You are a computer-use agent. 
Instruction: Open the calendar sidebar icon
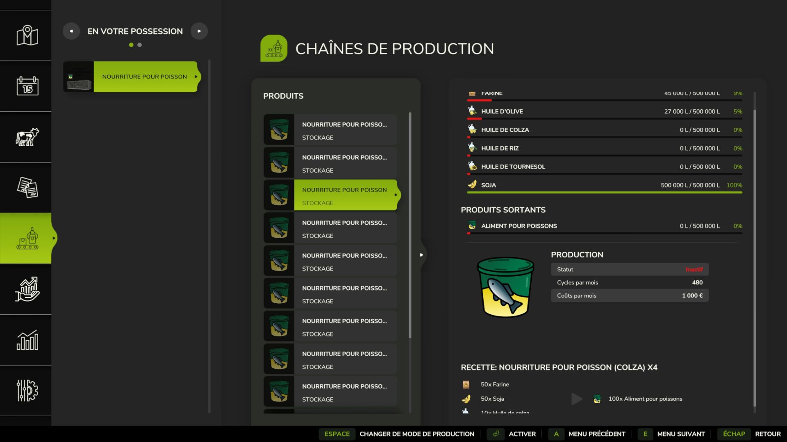click(x=27, y=86)
